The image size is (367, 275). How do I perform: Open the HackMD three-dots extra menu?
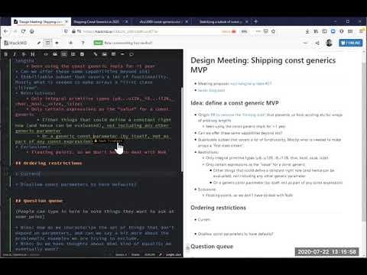tap(305, 43)
